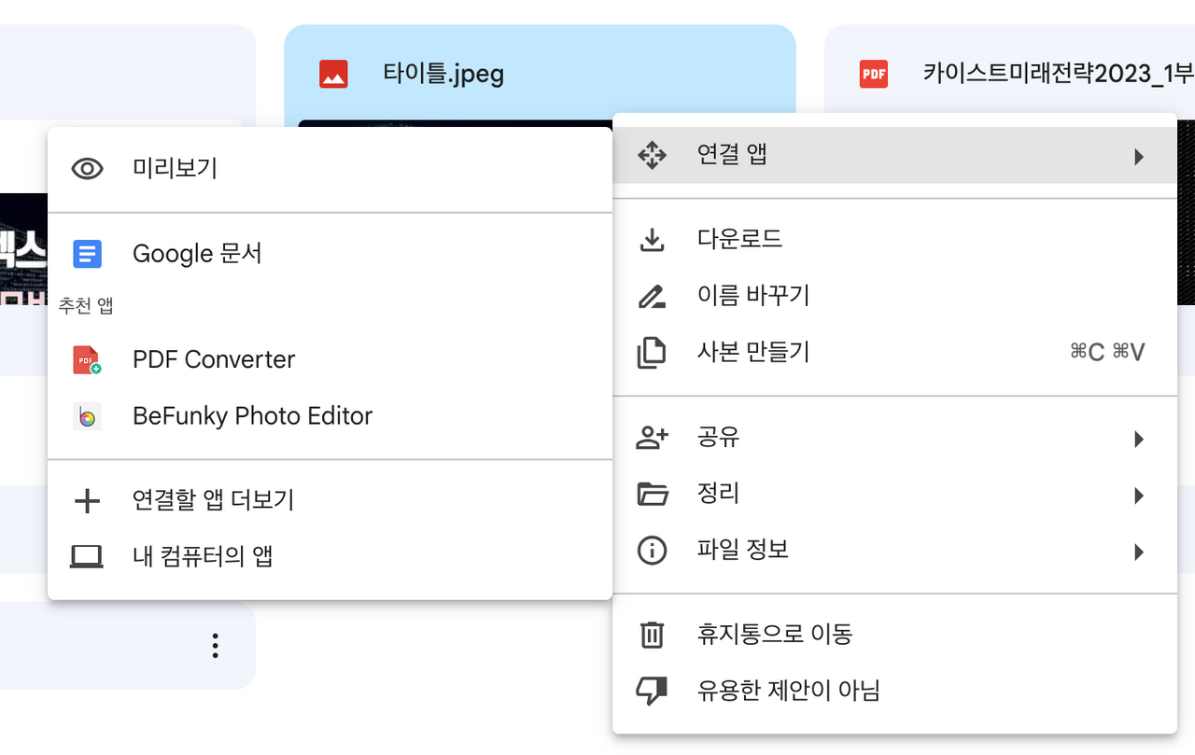Click the PDF Converter app icon
Image resolution: width=1195 pixels, height=755 pixels.
[x=87, y=359]
